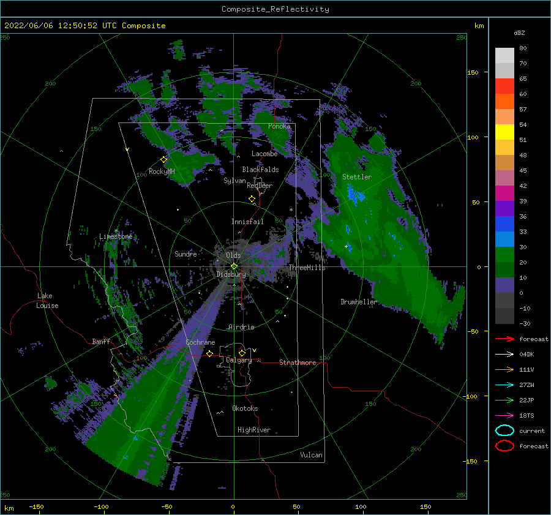551x515 pixels.
Task: Click the Composite_Reflectivity title
Action: pyautogui.click(x=275, y=9)
